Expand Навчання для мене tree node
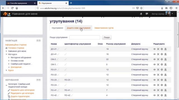 pos(6,51)
